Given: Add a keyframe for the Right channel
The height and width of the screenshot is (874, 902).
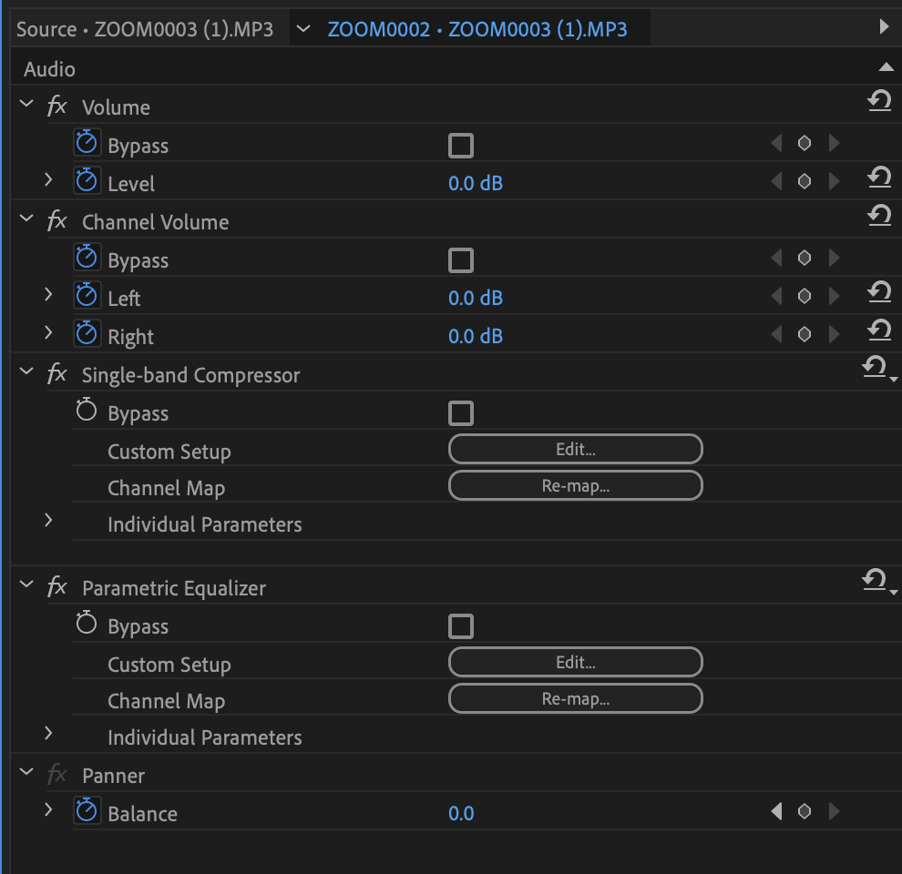Looking at the screenshot, I should click(x=805, y=334).
